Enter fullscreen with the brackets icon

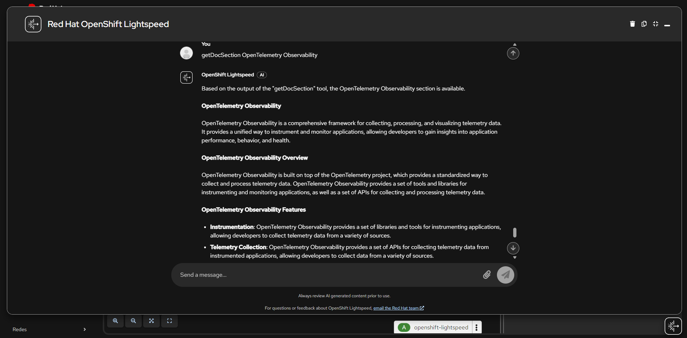click(x=169, y=321)
